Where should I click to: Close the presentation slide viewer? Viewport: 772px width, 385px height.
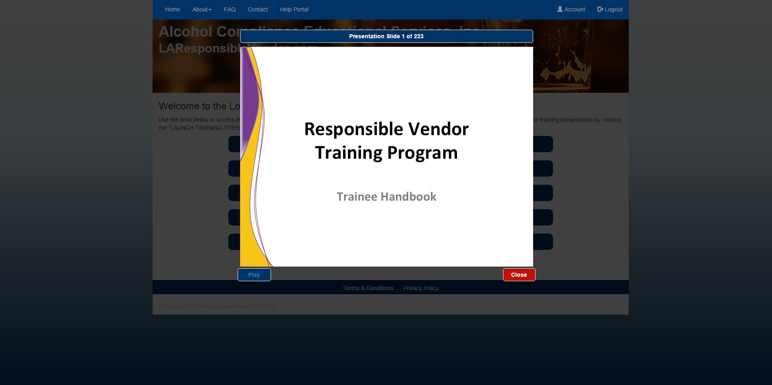click(518, 275)
